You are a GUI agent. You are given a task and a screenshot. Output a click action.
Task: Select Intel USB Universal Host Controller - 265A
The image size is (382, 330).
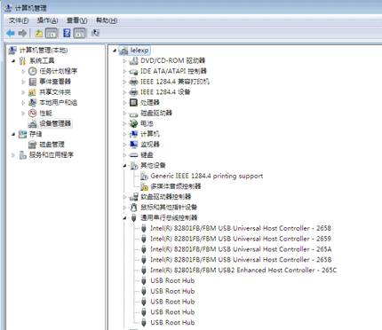pos(241,249)
